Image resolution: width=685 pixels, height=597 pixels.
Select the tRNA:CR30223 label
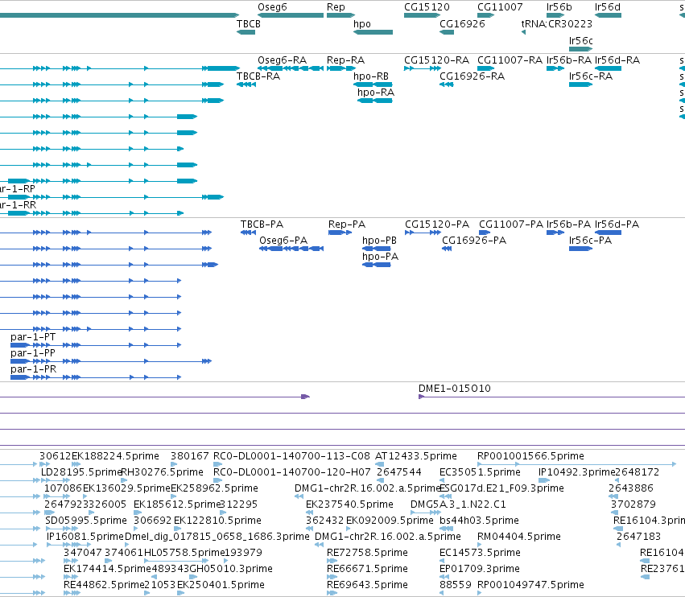click(557, 24)
